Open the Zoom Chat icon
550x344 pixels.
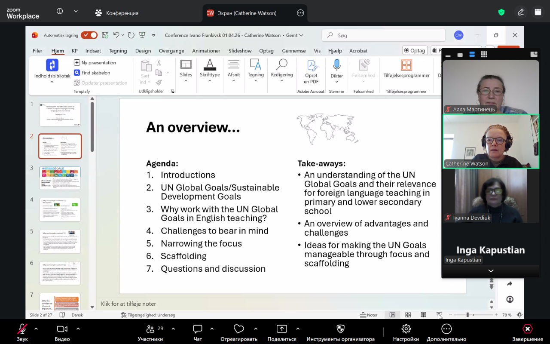(198, 329)
